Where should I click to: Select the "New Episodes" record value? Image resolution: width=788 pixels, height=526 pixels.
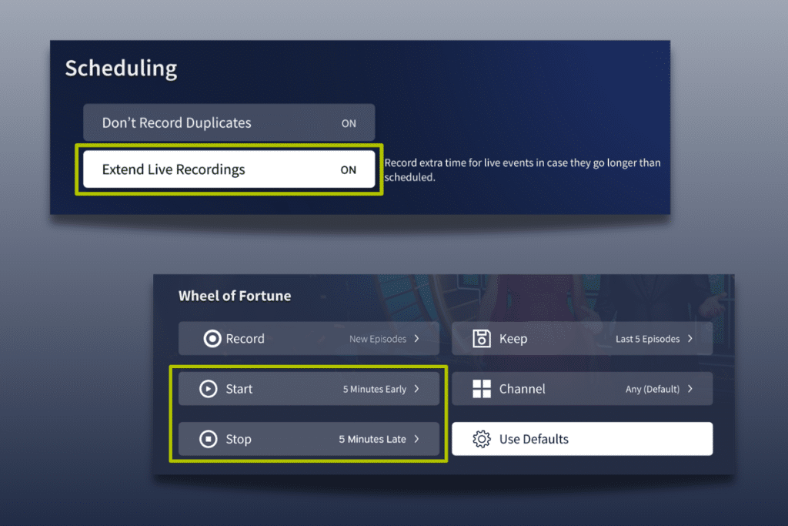(x=379, y=339)
